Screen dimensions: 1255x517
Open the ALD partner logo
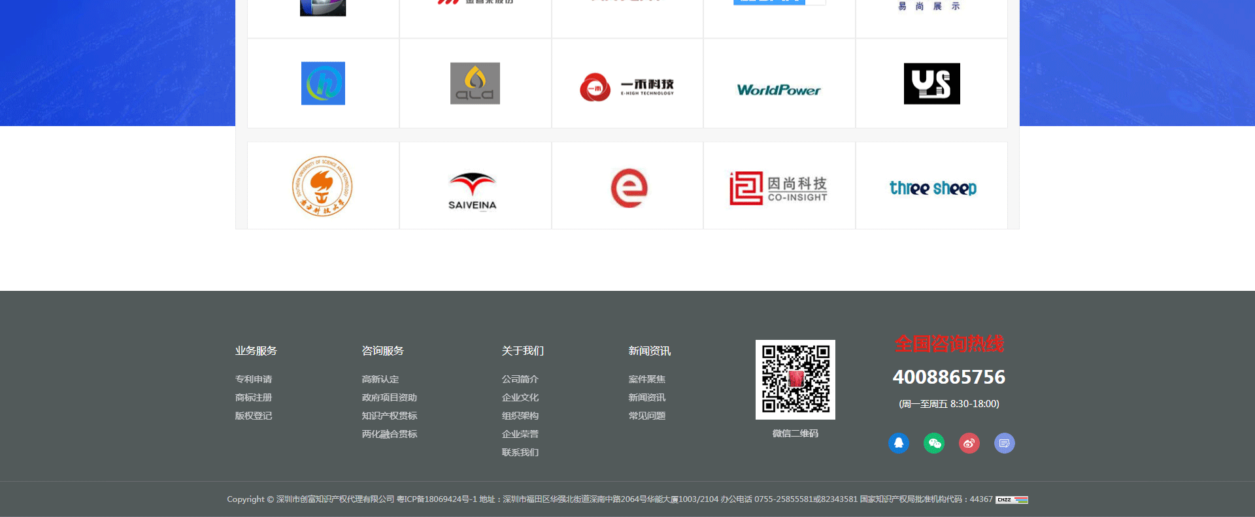(475, 84)
